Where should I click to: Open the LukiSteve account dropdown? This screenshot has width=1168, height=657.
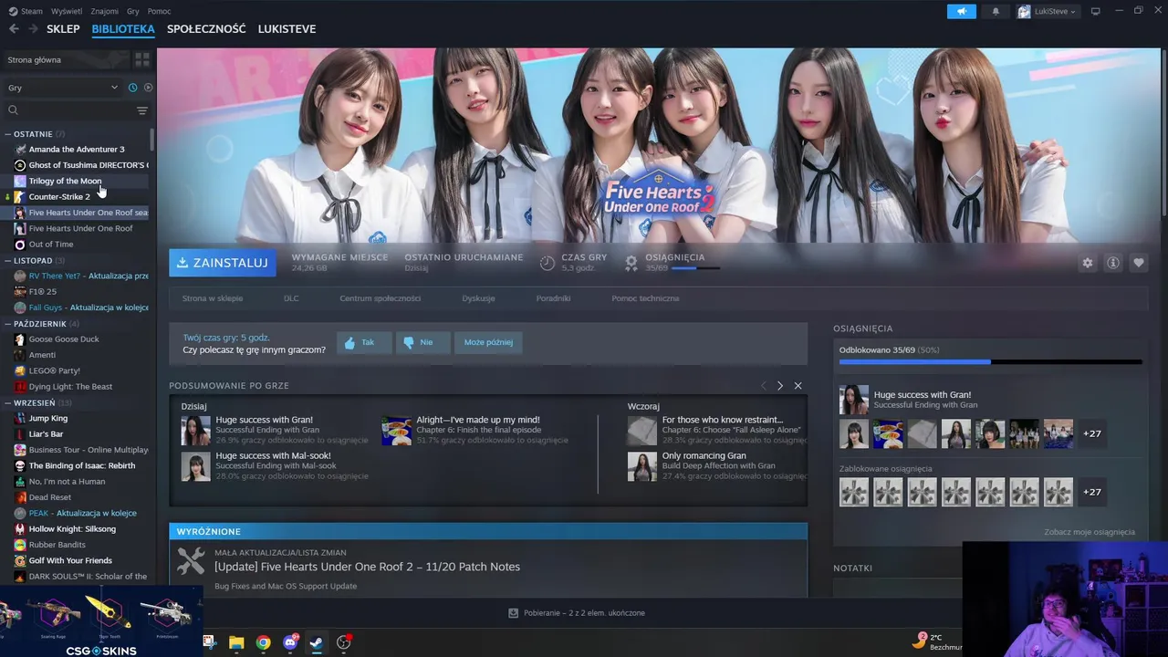[x=1048, y=11]
